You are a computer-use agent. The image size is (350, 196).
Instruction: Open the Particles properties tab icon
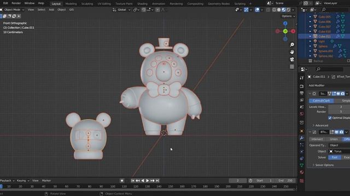[x=301, y=145]
